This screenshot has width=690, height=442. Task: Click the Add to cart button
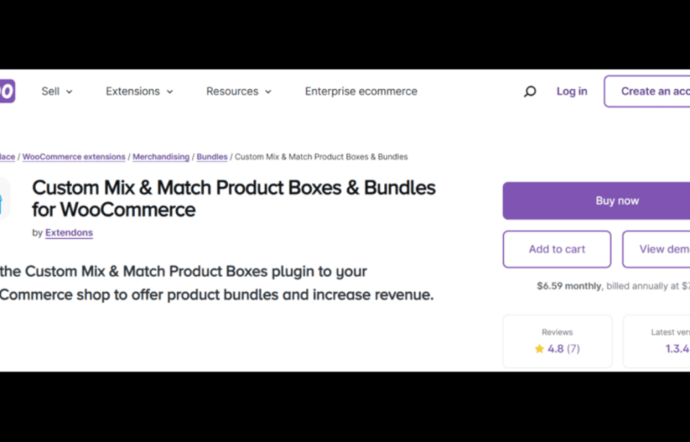click(556, 249)
